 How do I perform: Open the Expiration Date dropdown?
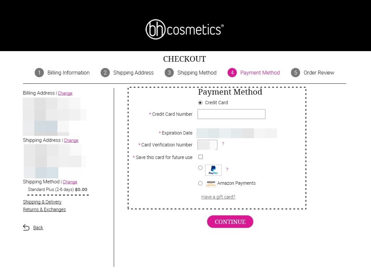236,133
